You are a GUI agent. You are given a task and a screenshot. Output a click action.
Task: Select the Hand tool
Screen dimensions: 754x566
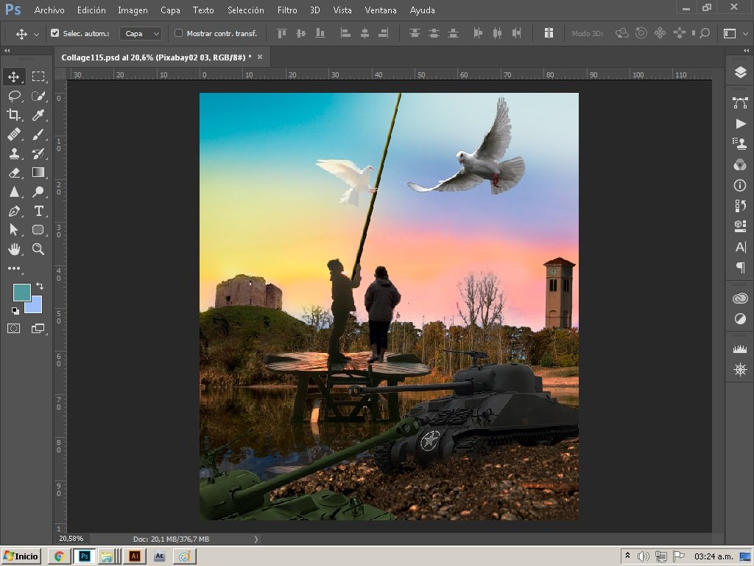tap(14, 249)
